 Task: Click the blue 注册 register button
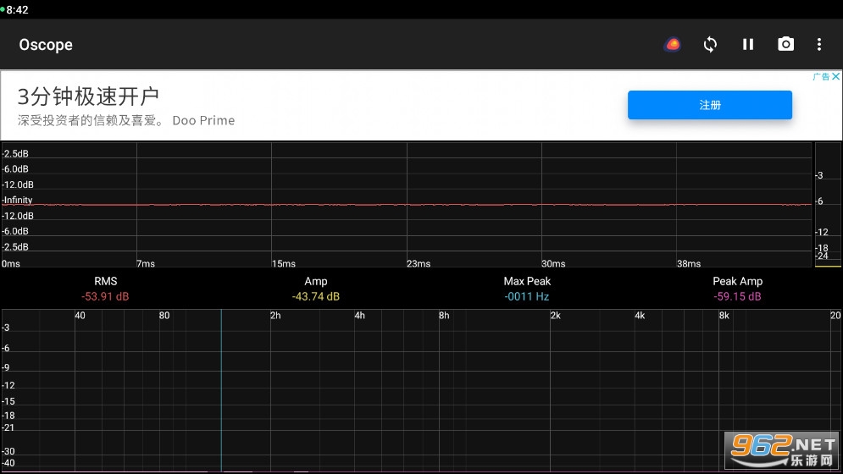pos(709,105)
